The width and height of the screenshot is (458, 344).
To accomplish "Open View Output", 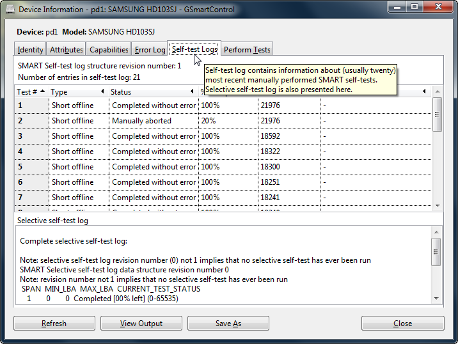I will tap(141, 324).
